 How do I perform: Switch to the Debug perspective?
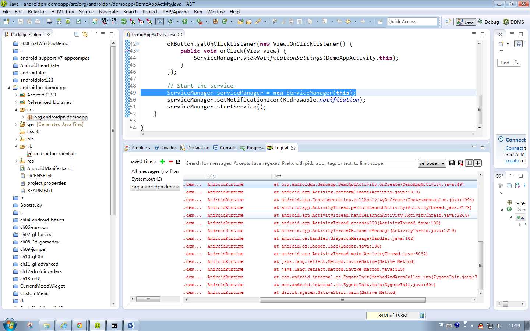click(x=488, y=22)
